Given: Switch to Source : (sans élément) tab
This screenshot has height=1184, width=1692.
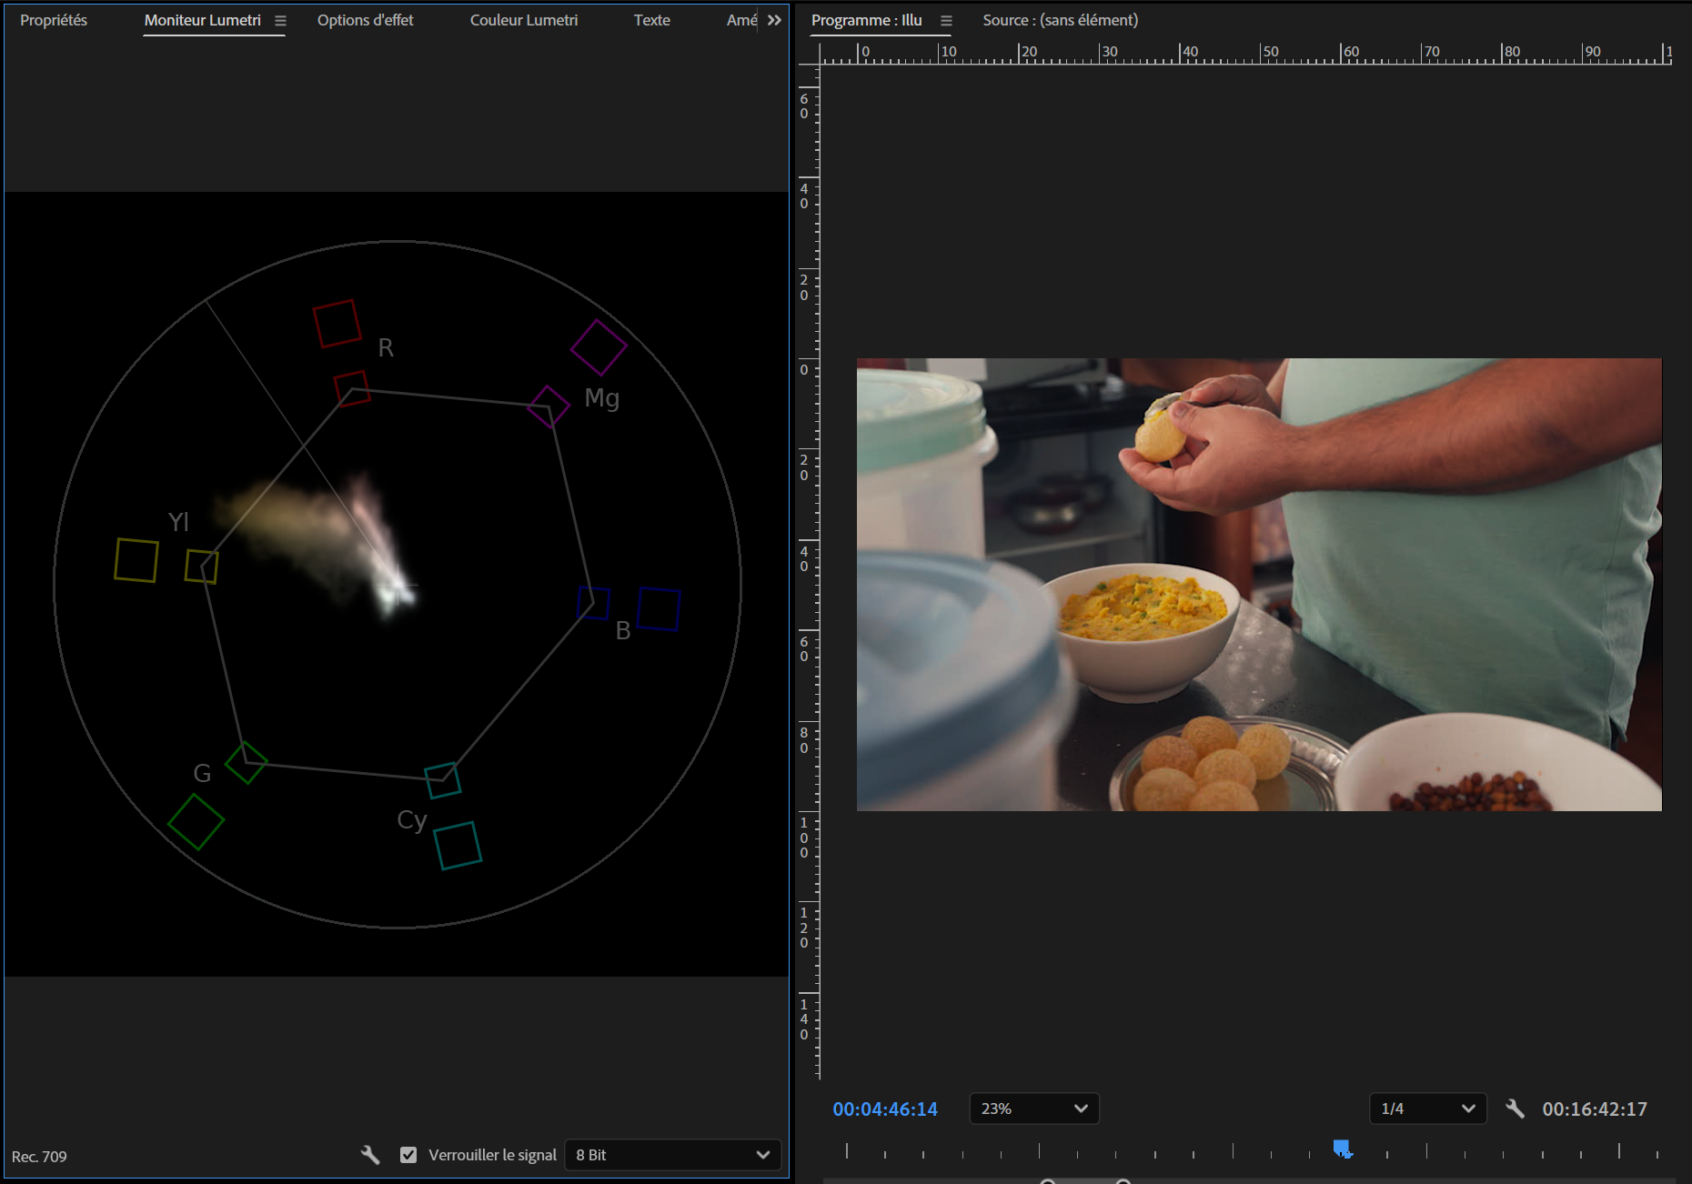Looking at the screenshot, I should [x=1061, y=20].
